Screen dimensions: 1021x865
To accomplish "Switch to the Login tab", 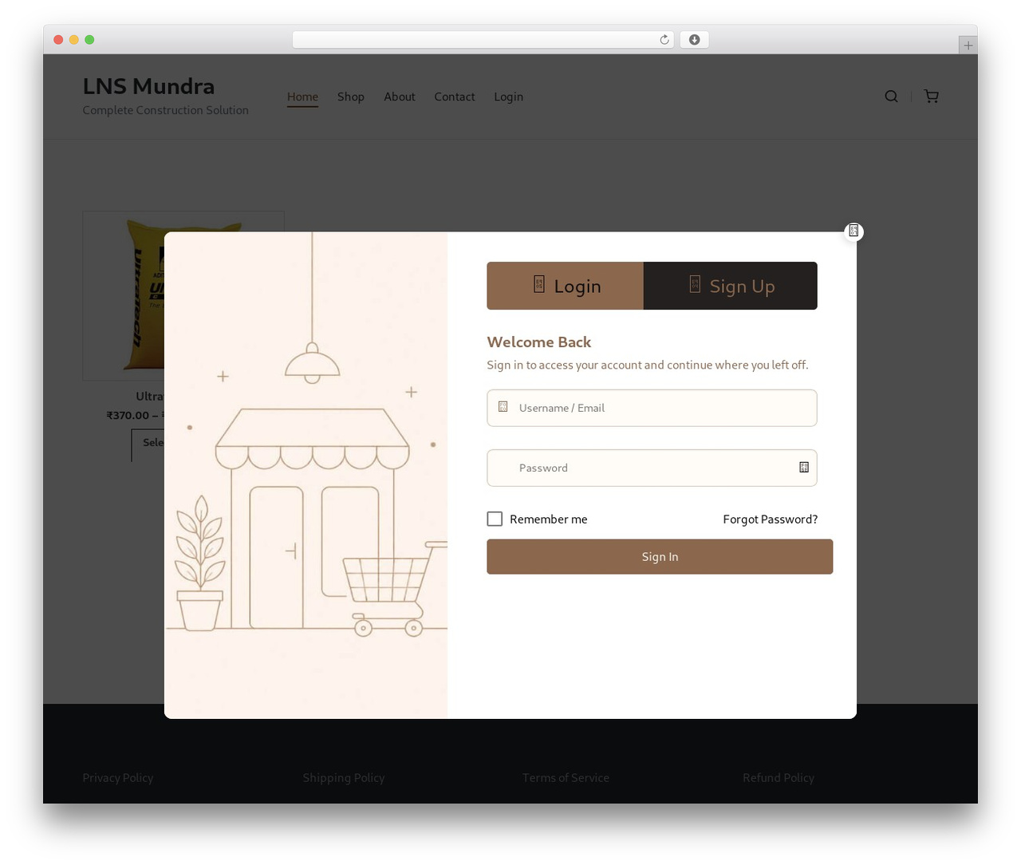I will (x=565, y=286).
